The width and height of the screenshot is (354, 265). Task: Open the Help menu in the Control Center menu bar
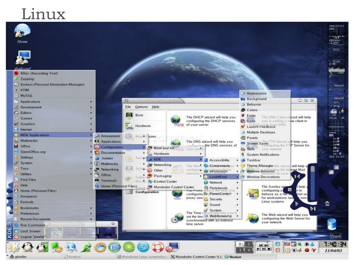(156, 107)
